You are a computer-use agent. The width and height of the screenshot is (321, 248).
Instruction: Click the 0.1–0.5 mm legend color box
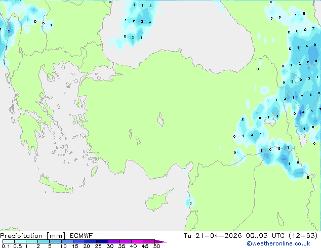coord(9,241)
